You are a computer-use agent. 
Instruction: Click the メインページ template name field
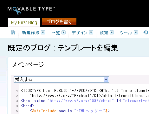pyautogui.click(x=80, y=65)
